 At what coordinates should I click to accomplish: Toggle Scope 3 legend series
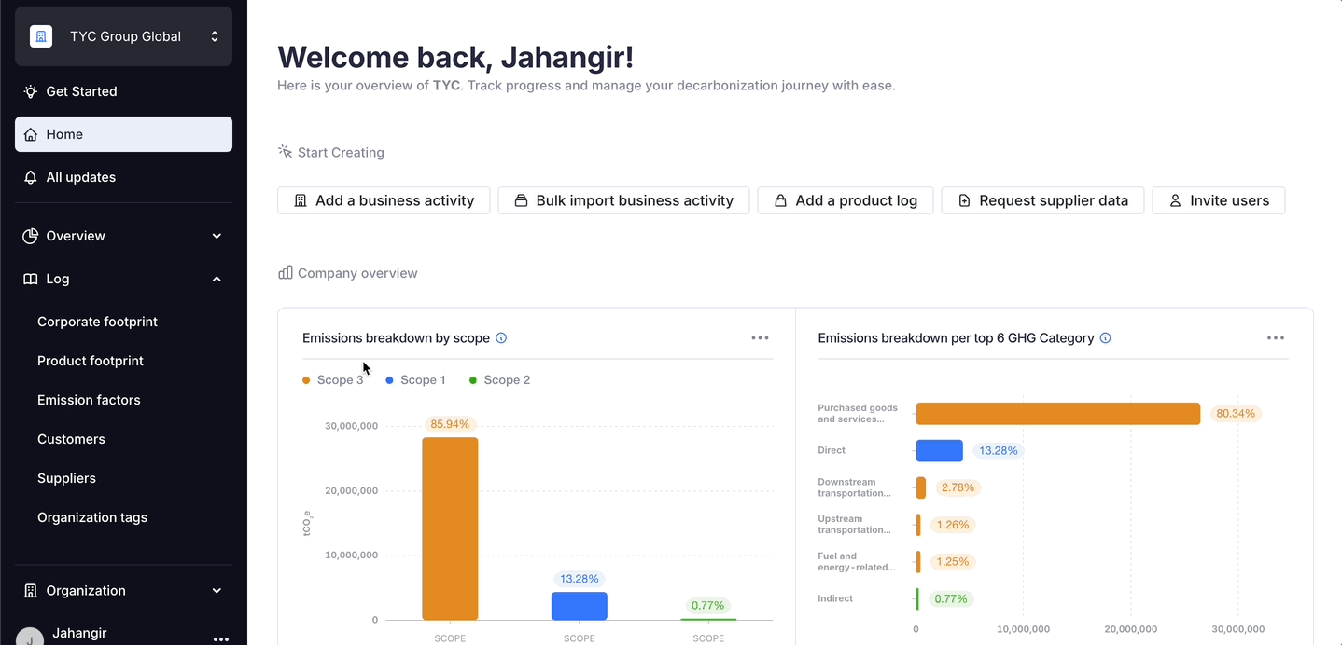pos(333,380)
